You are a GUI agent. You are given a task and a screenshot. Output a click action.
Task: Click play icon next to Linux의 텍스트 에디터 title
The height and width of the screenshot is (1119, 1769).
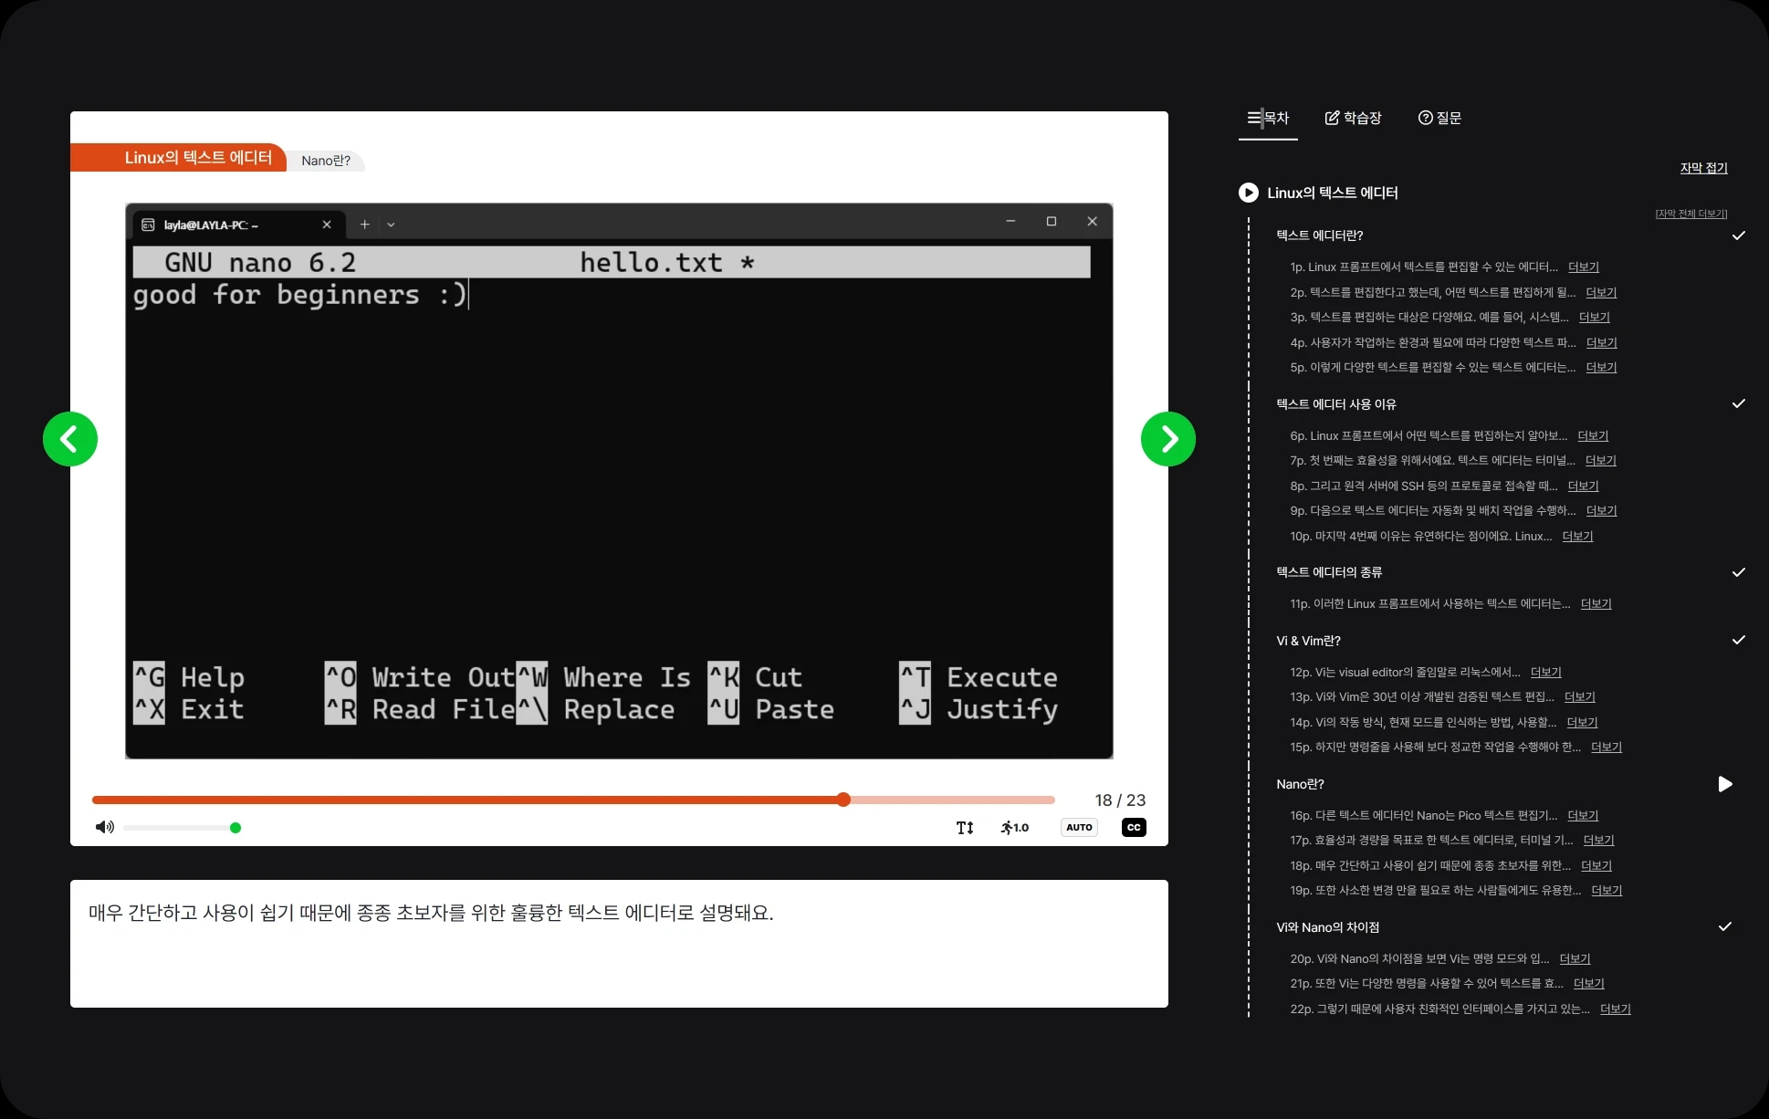tap(1248, 193)
